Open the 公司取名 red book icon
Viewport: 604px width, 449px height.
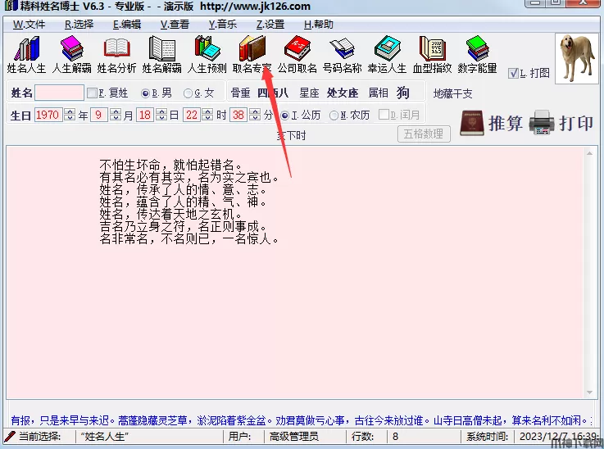(297, 48)
